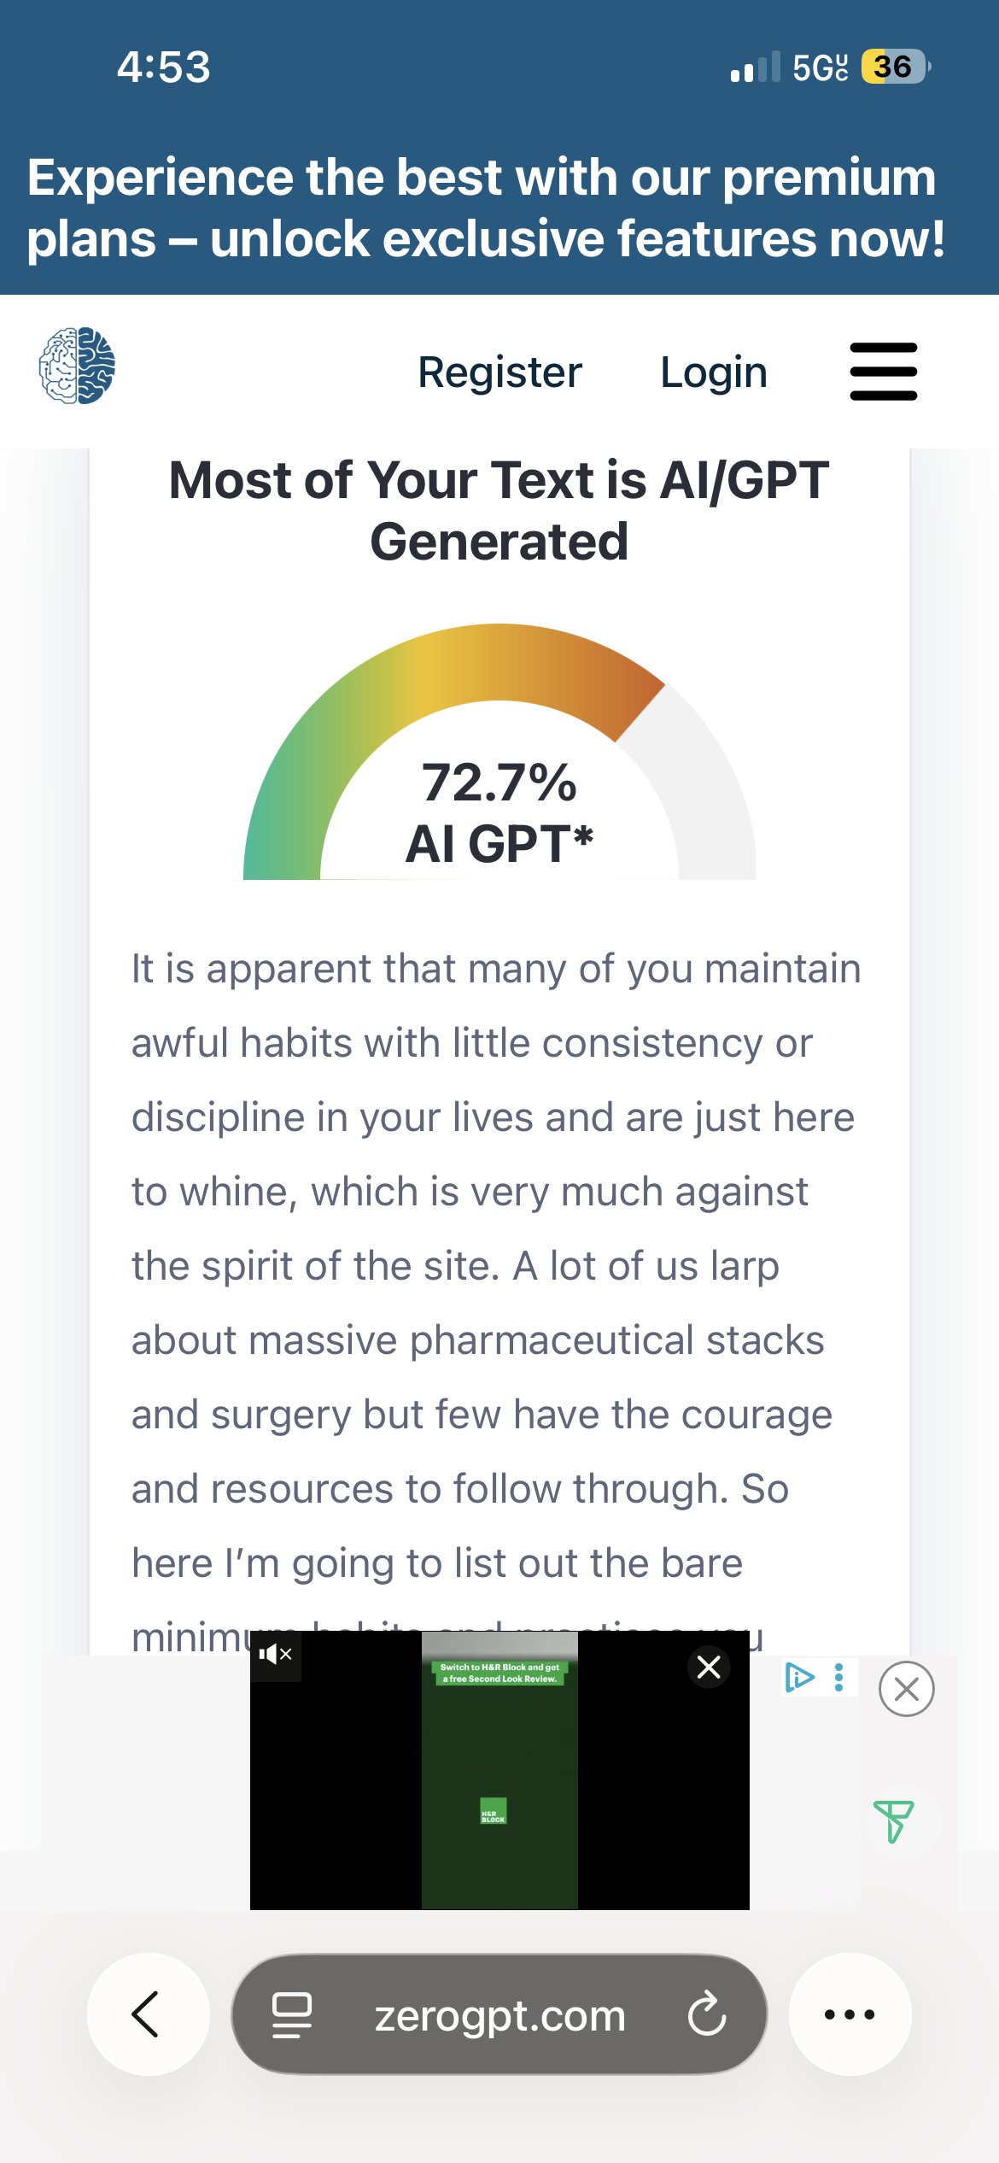
Task: Tap the zerogpt.com address field
Action: point(499,2015)
